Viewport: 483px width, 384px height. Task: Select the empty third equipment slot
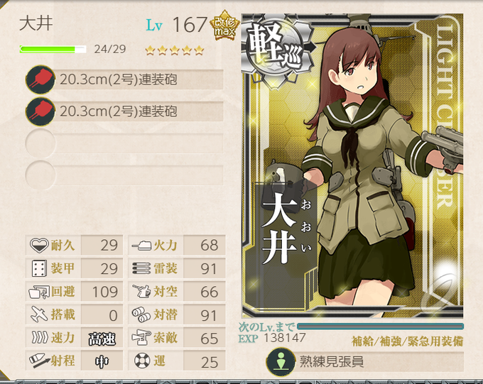[x=124, y=143]
